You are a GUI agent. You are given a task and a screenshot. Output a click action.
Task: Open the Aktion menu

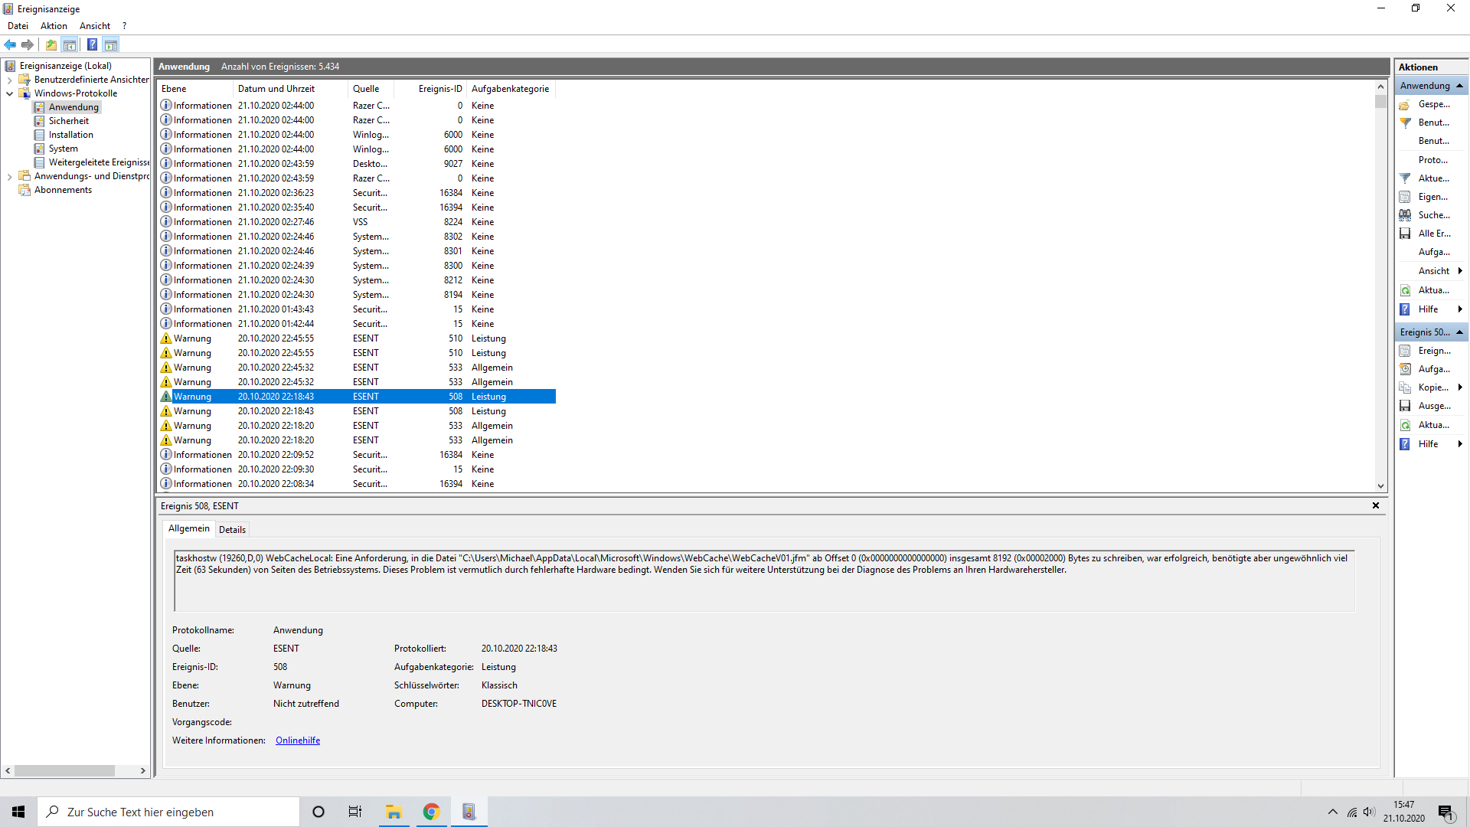54,26
